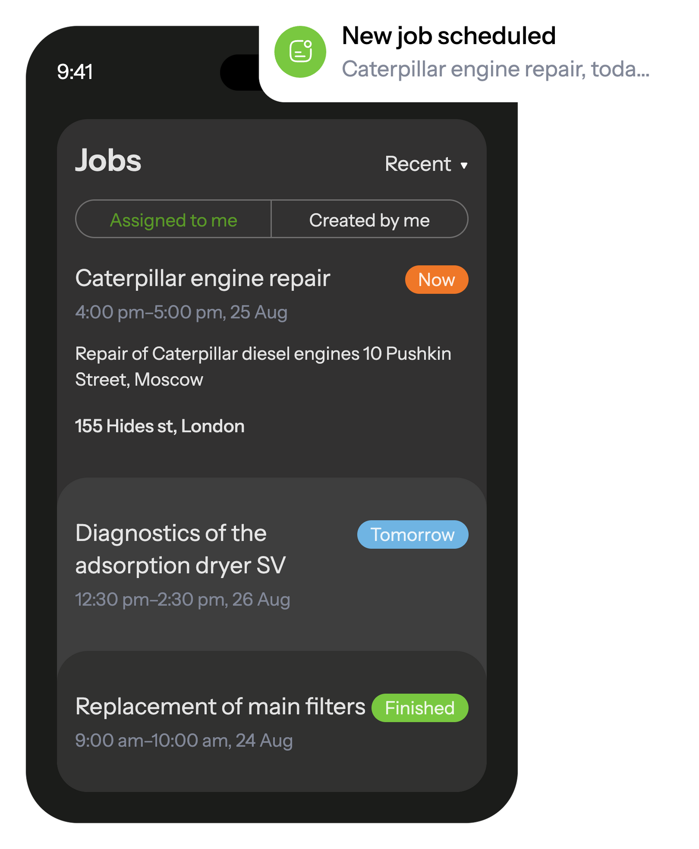Select the 9:00 am–10:00 am, 24 Aug time
Viewport: 699px width, 849px height.
184,741
